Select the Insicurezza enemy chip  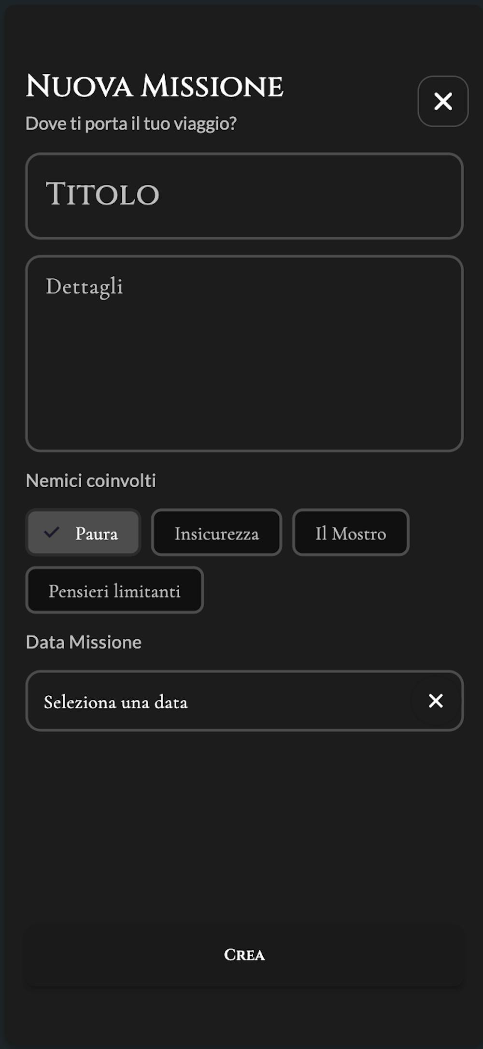(x=216, y=533)
